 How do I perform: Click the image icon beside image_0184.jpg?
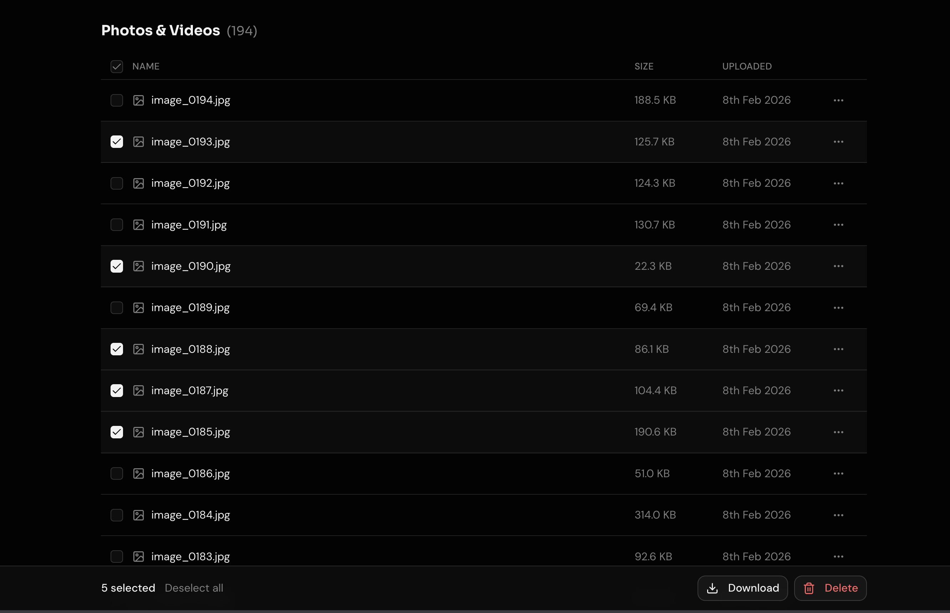coord(138,515)
